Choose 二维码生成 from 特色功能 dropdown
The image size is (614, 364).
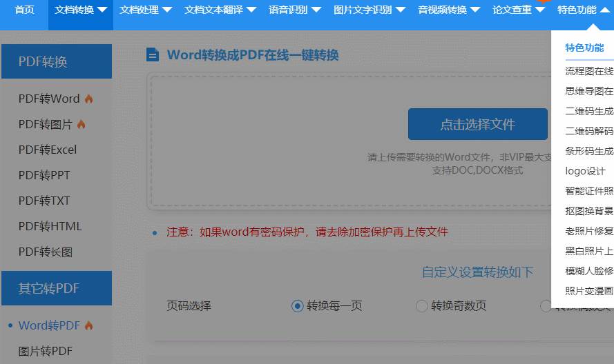pos(589,111)
